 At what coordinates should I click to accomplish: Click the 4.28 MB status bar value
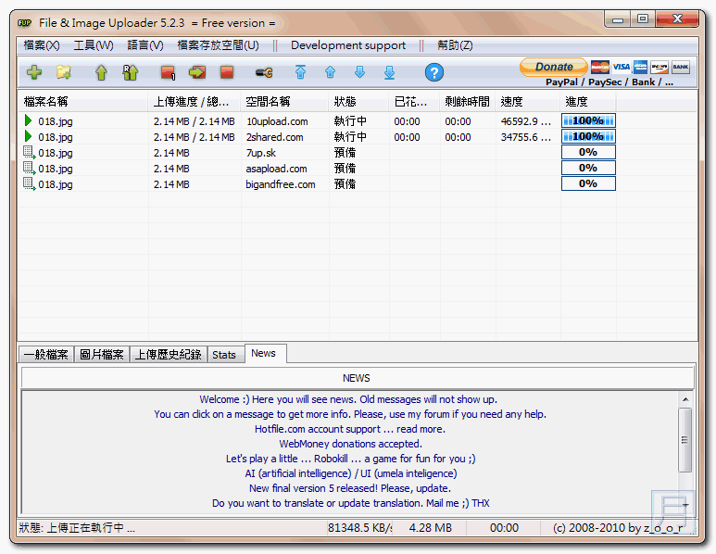[x=430, y=528]
